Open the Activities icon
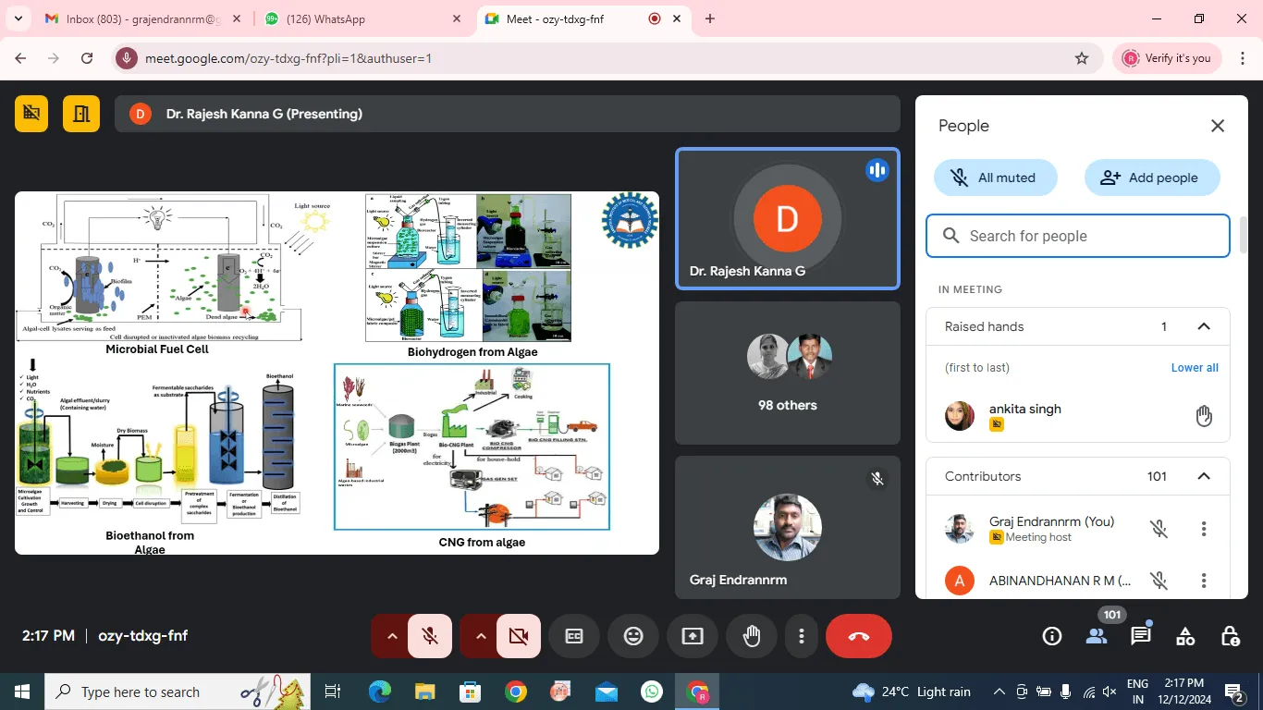The image size is (1263, 710). pyautogui.click(x=1185, y=636)
